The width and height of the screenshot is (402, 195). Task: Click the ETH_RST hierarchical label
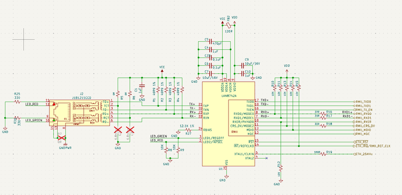361,142
